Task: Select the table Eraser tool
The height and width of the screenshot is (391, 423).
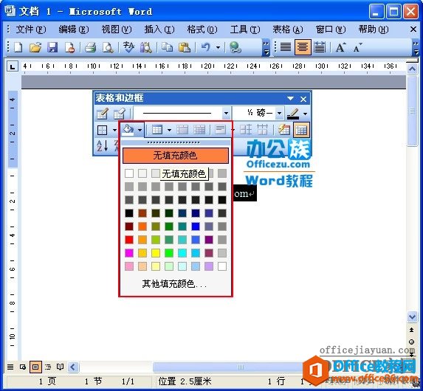Action: pyautogui.click(x=119, y=114)
